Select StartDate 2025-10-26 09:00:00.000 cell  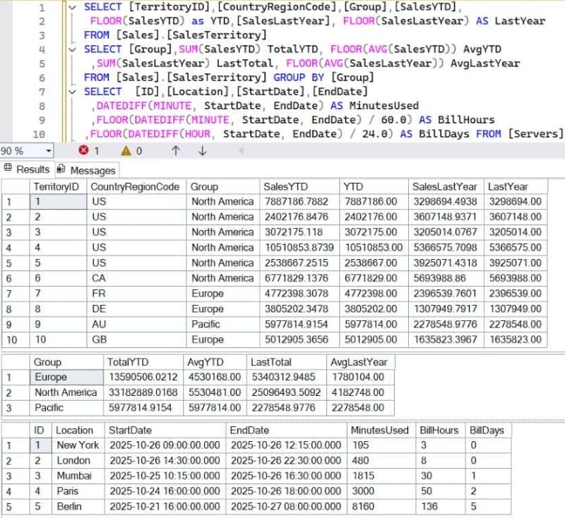click(x=165, y=445)
